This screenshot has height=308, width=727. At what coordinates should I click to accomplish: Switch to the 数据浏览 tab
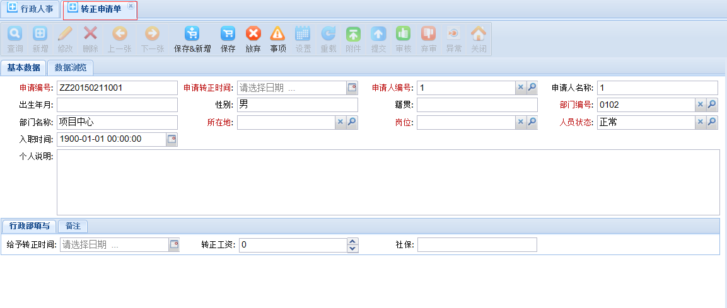pyautogui.click(x=70, y=67)
